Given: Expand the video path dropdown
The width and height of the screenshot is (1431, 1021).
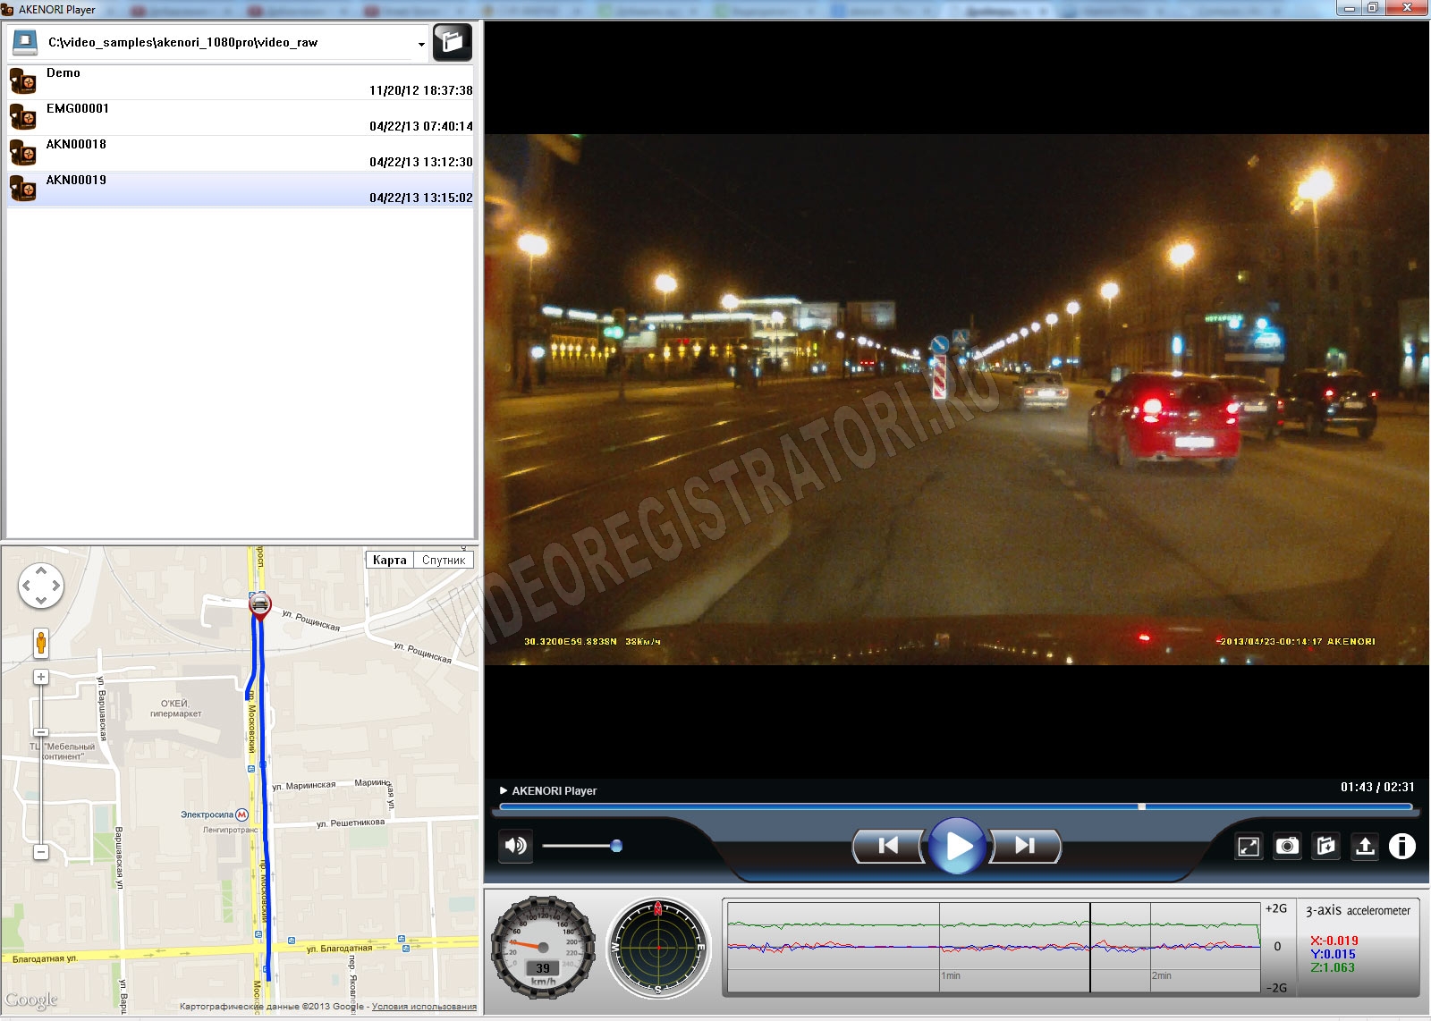Looking at the screenshot, I should coord(421,44).
